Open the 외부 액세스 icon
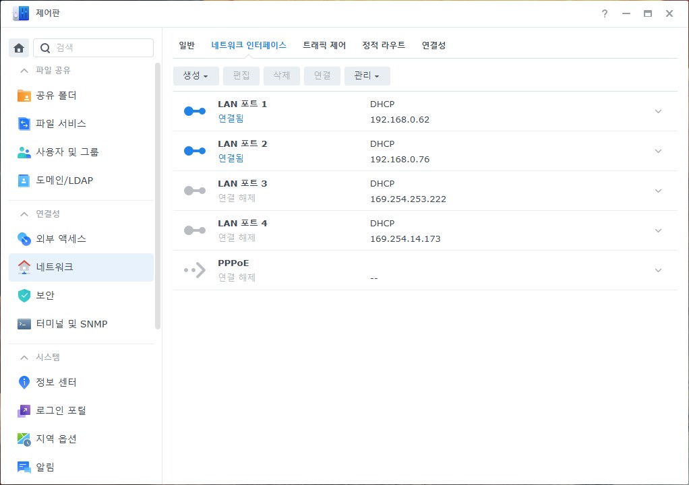Screen dimensions: 689x485 coord(24,238)
